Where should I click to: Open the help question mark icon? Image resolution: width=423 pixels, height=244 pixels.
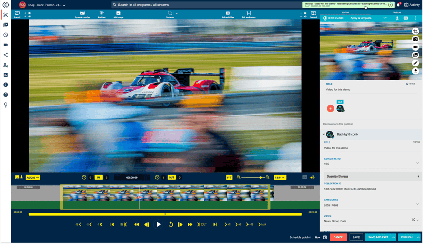[5, 95]
